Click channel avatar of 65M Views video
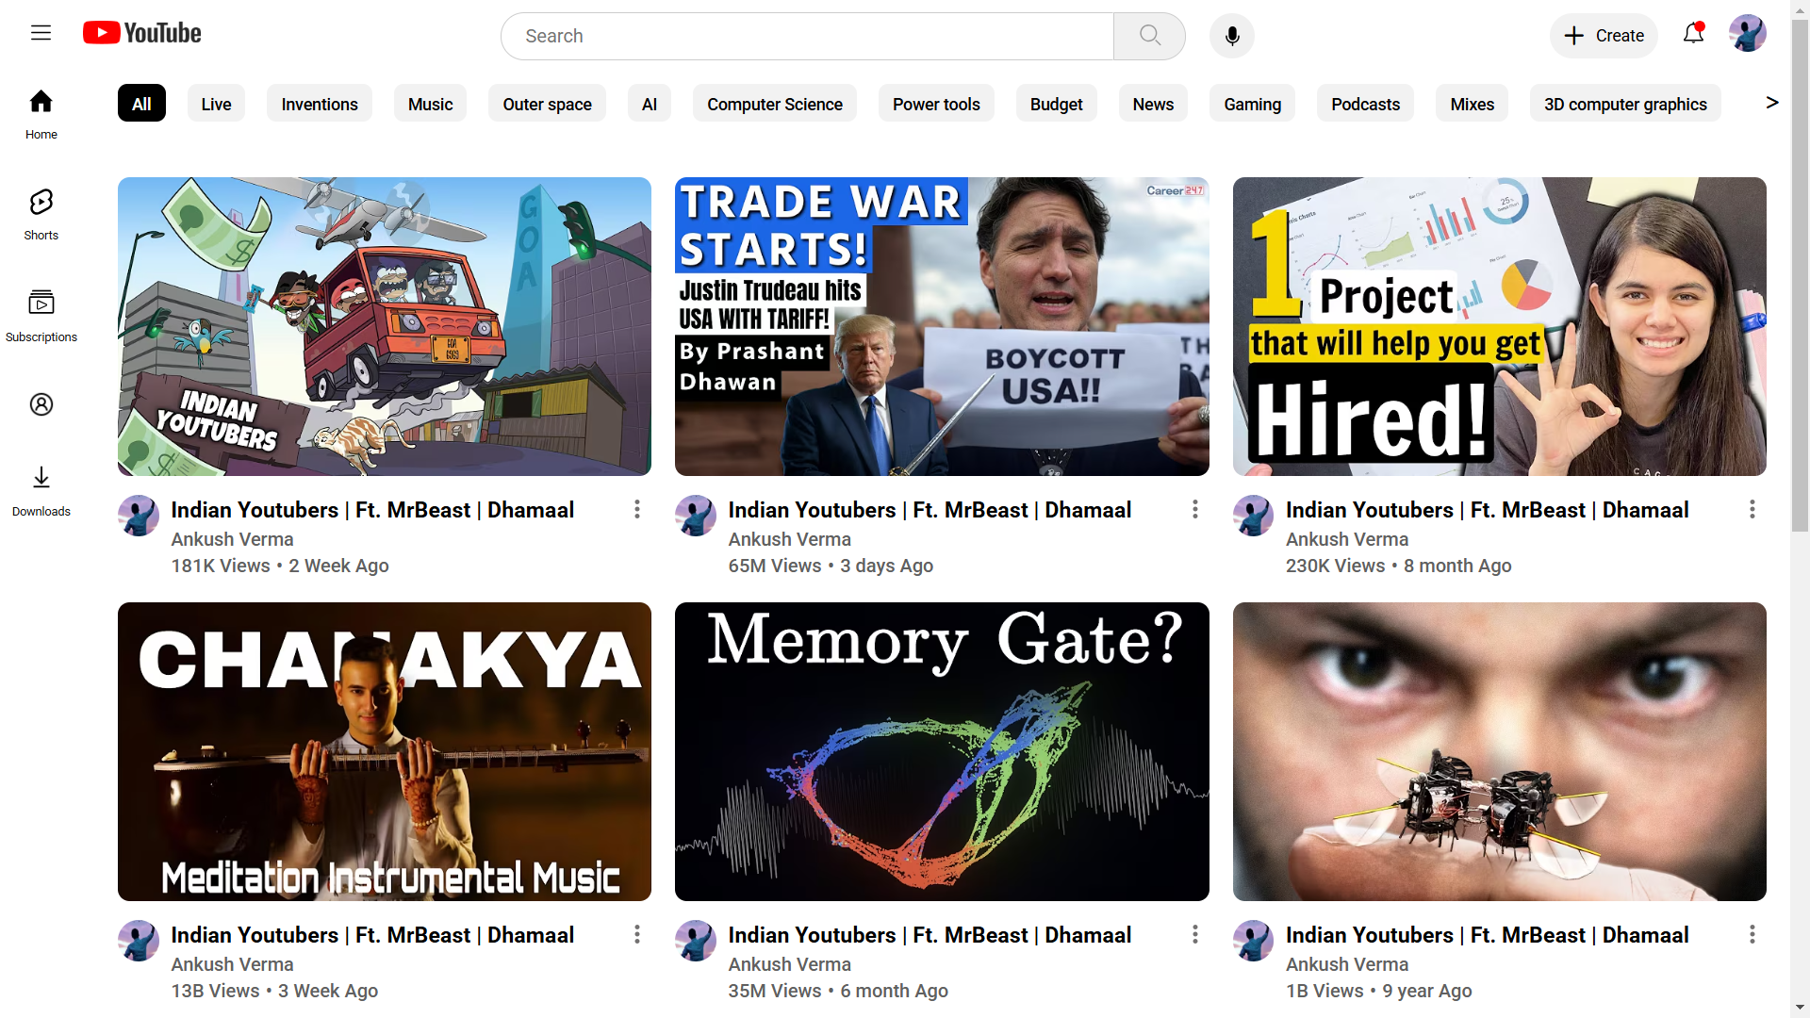Viewport: 1810px width, 1018px height. coord(696,516)
